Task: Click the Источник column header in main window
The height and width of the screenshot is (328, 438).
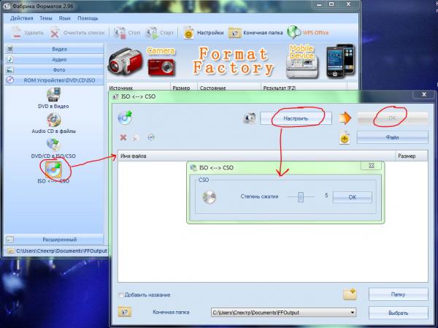Action: pyautogui.click(x=139, y=88)
